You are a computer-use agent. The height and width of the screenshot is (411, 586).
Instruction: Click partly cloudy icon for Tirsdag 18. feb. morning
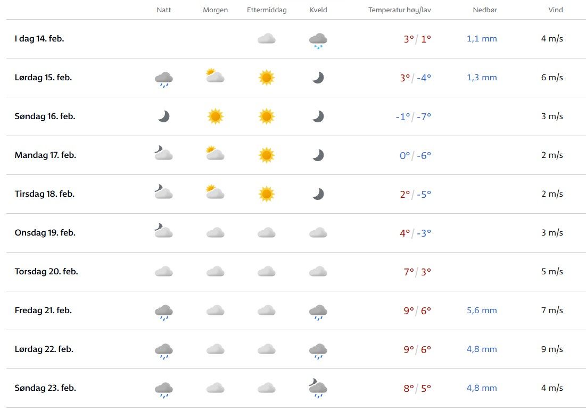click(x=215, y=192)
